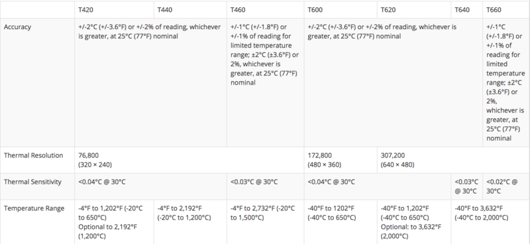The height and width of the screenshot is (244, 530).
Task: Click the T640 column header
Action: pos(462,10)
